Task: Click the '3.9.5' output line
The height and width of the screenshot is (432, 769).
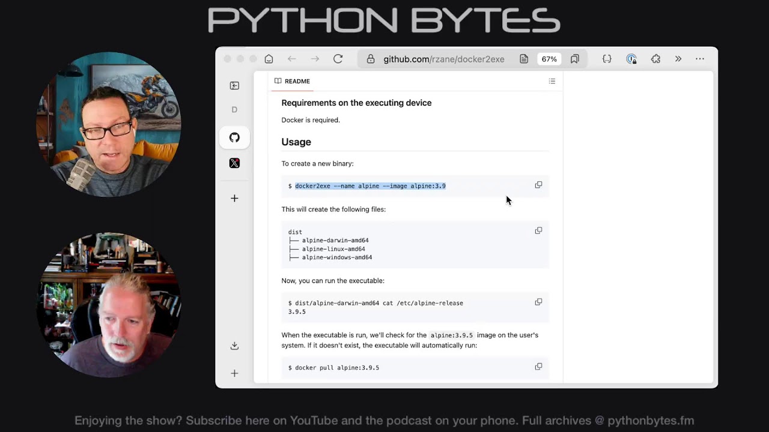Action: point(297,312)
